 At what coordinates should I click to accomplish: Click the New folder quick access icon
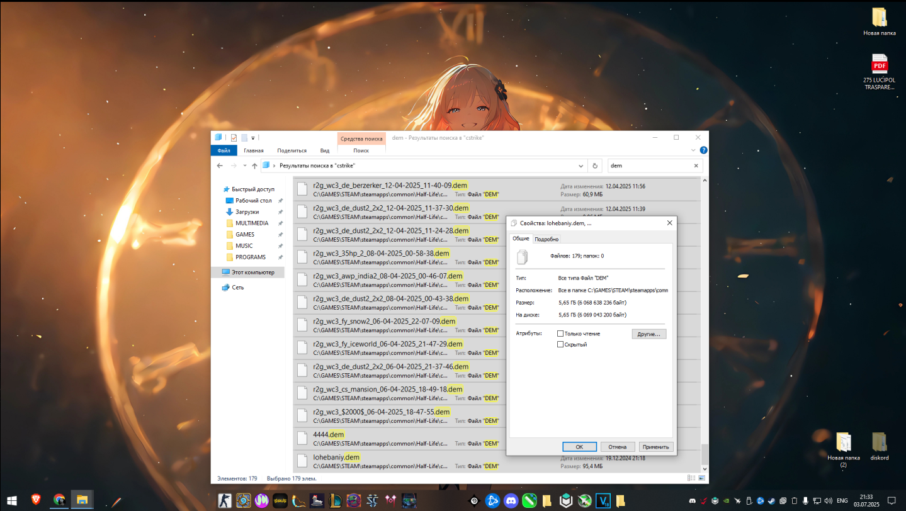click(244, 138)
